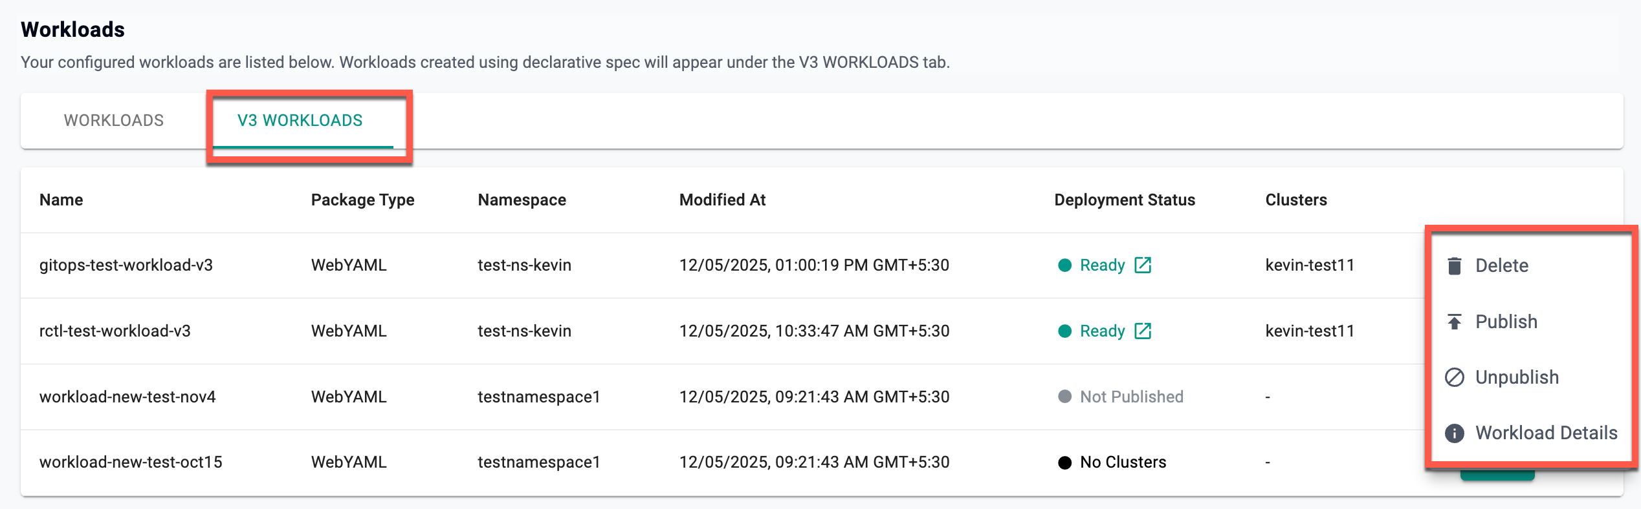1641x509 pixels.
Task: Click the black No Clusters status dot
Action: tap(1064, 462)
